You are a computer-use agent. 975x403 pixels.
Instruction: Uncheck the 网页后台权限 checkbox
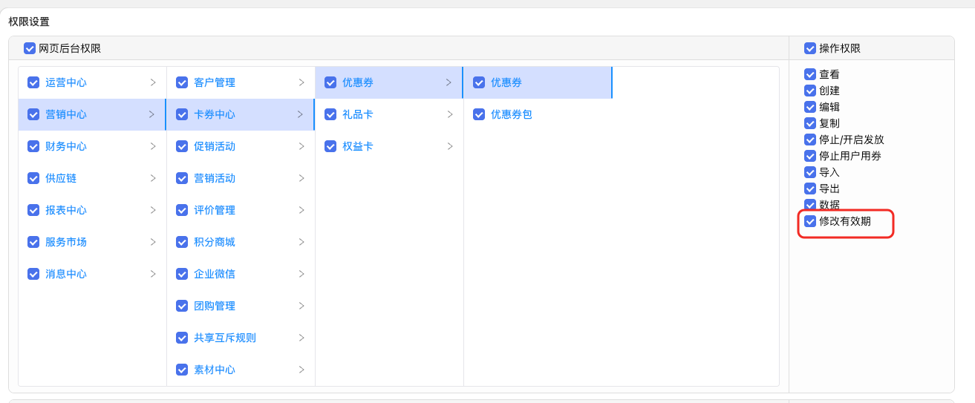pyautogui.click(x=30, y=48)
